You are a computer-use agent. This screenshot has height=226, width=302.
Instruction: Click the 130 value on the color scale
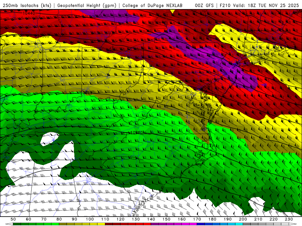136,219
